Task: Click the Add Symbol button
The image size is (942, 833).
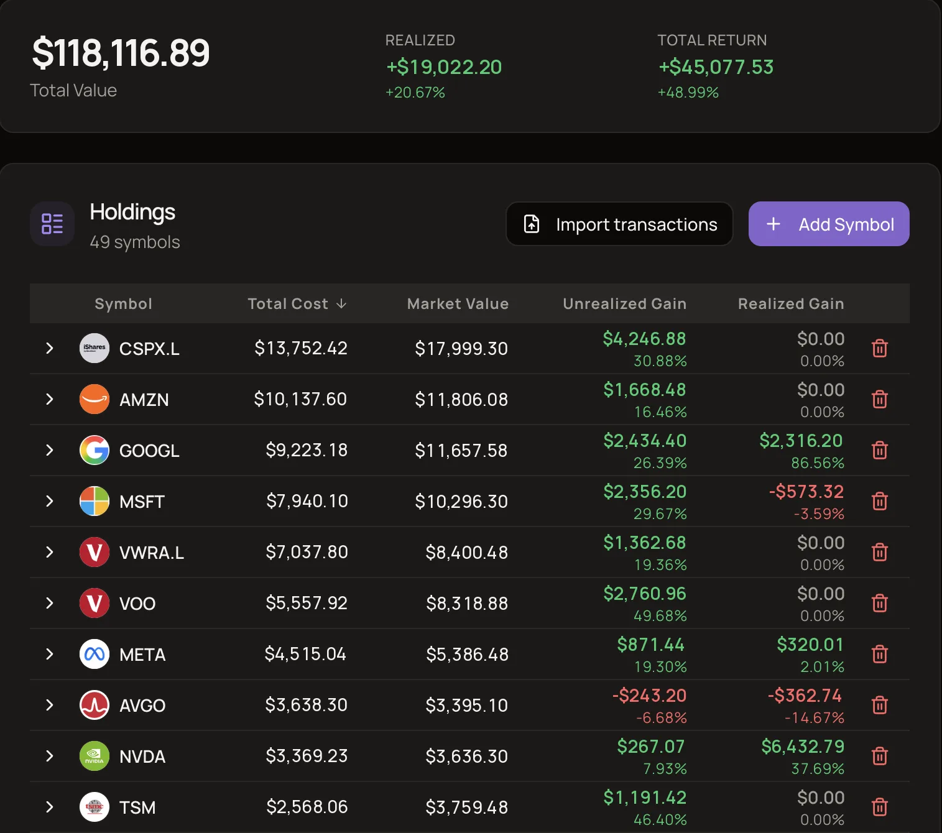Action: tap(829, 224)
